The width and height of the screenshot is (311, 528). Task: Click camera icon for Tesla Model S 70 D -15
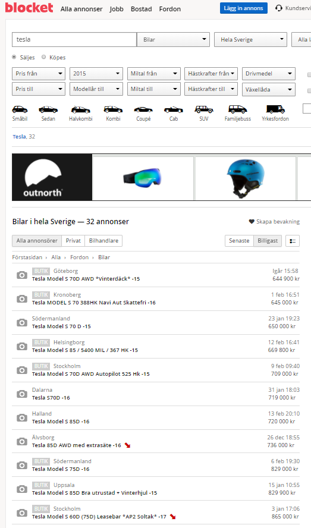(x=22, y=323)
